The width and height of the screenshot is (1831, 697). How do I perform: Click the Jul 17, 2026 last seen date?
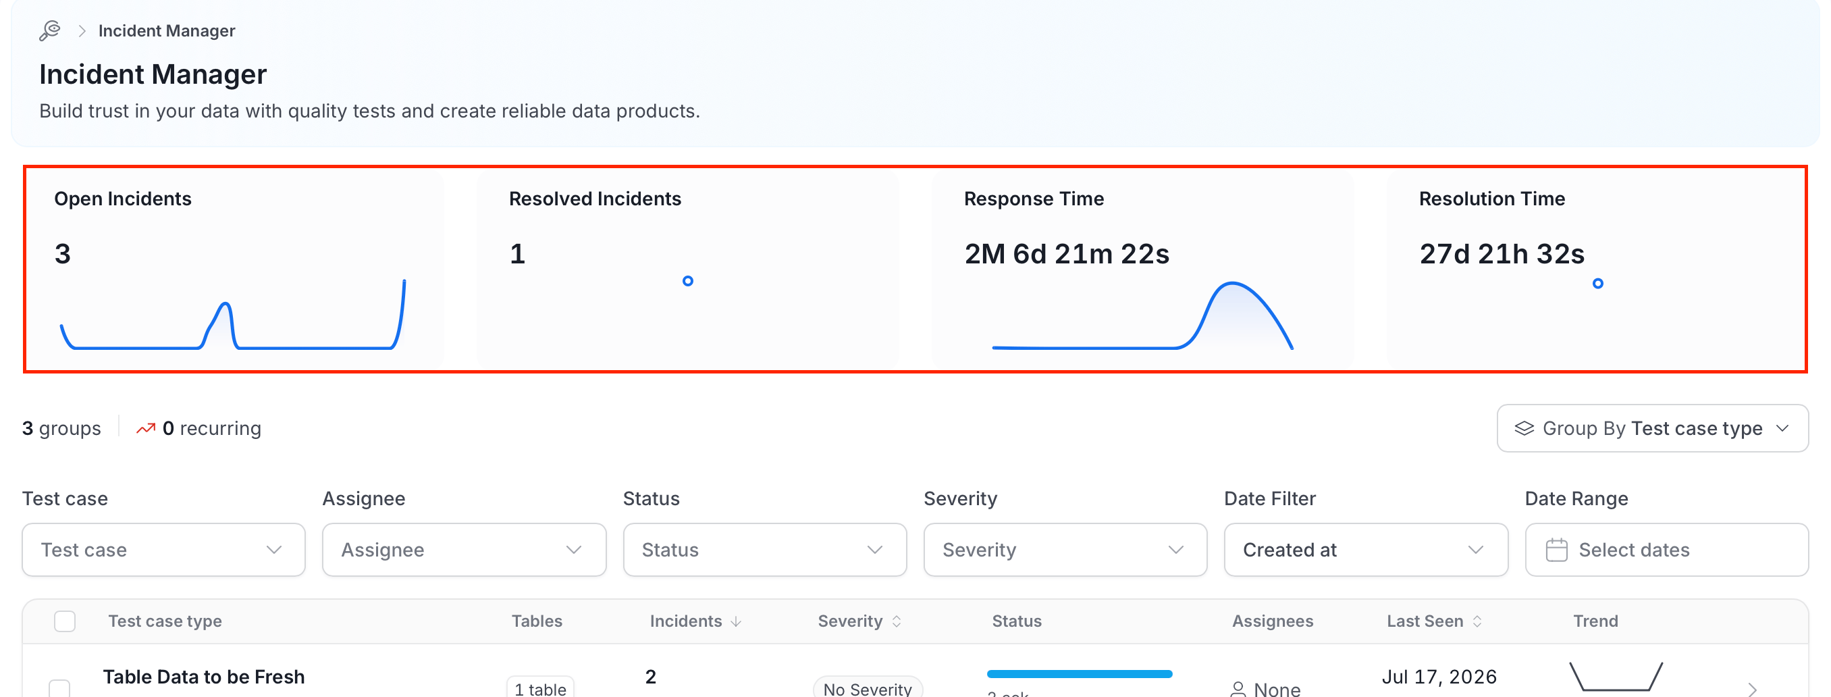pyautogui.click(x=1439, y=676)
